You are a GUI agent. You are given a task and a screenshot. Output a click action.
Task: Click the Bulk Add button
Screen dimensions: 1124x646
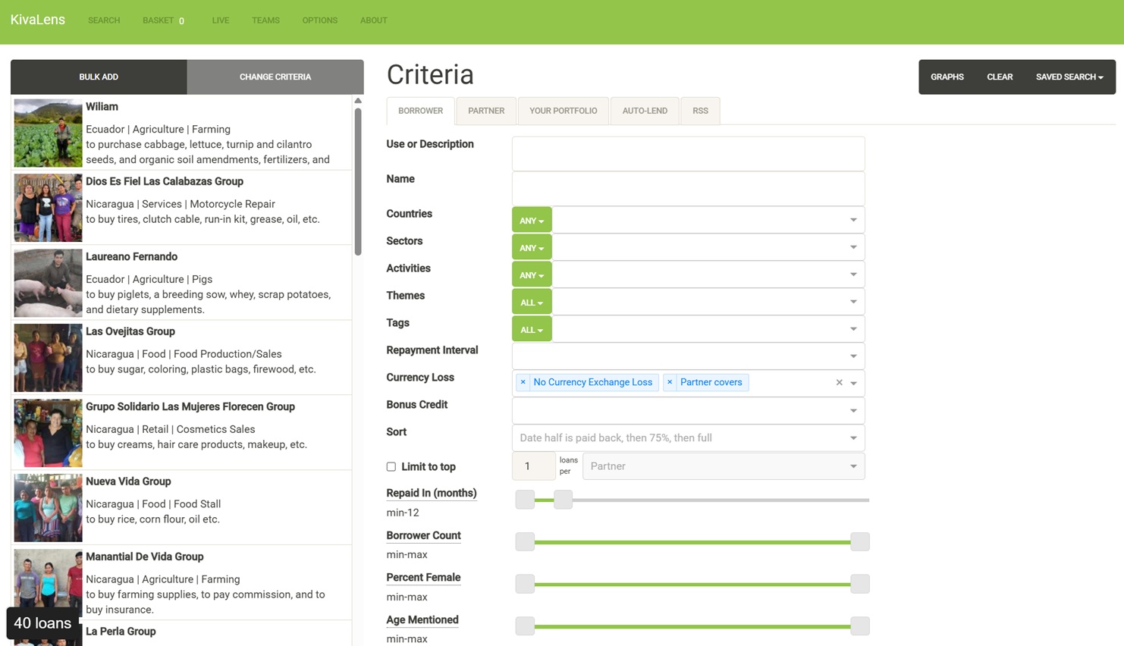[x=99, y=77]
